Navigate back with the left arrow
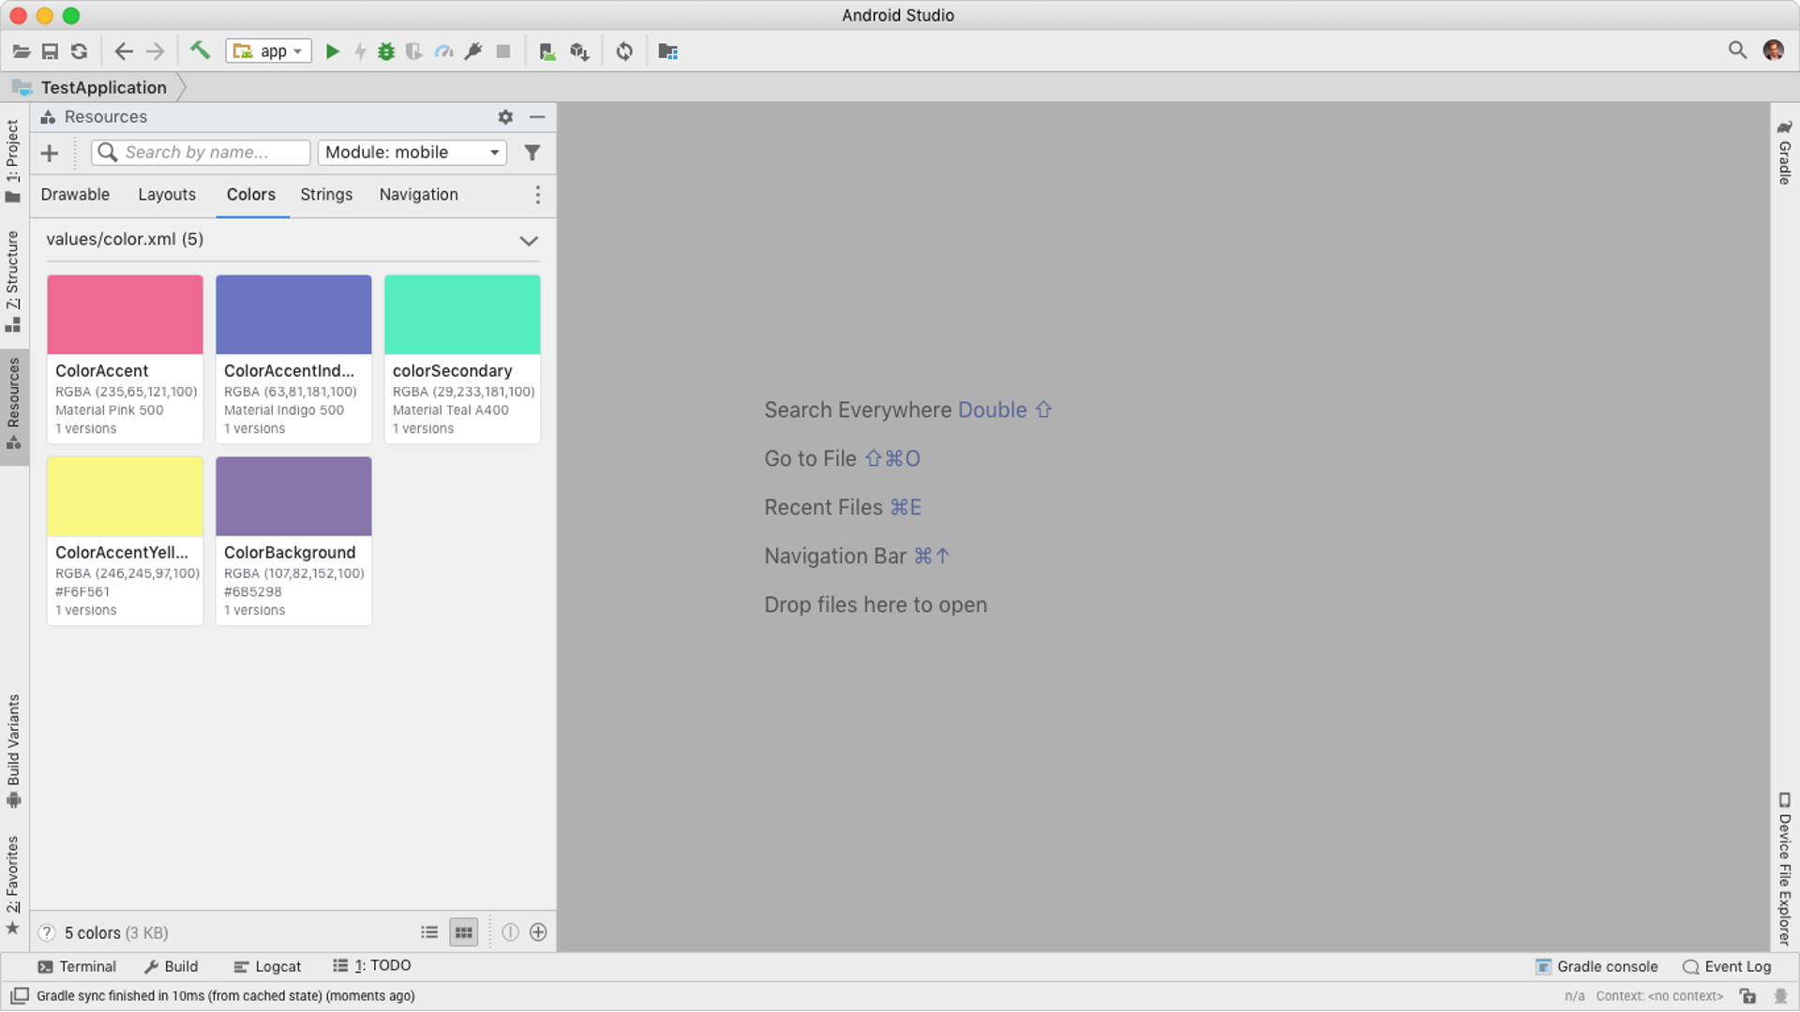The height and width of the screenshot is (1012, 1800). [x=124, y=52]
